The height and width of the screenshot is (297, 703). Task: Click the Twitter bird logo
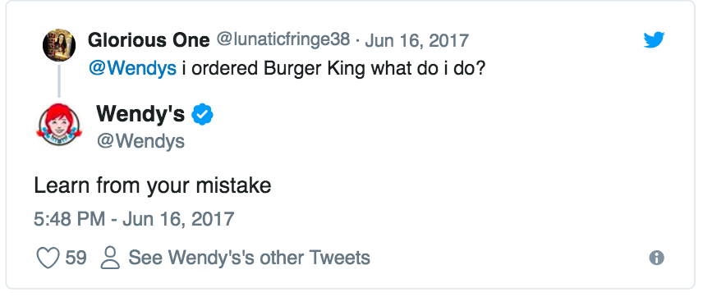654,40
